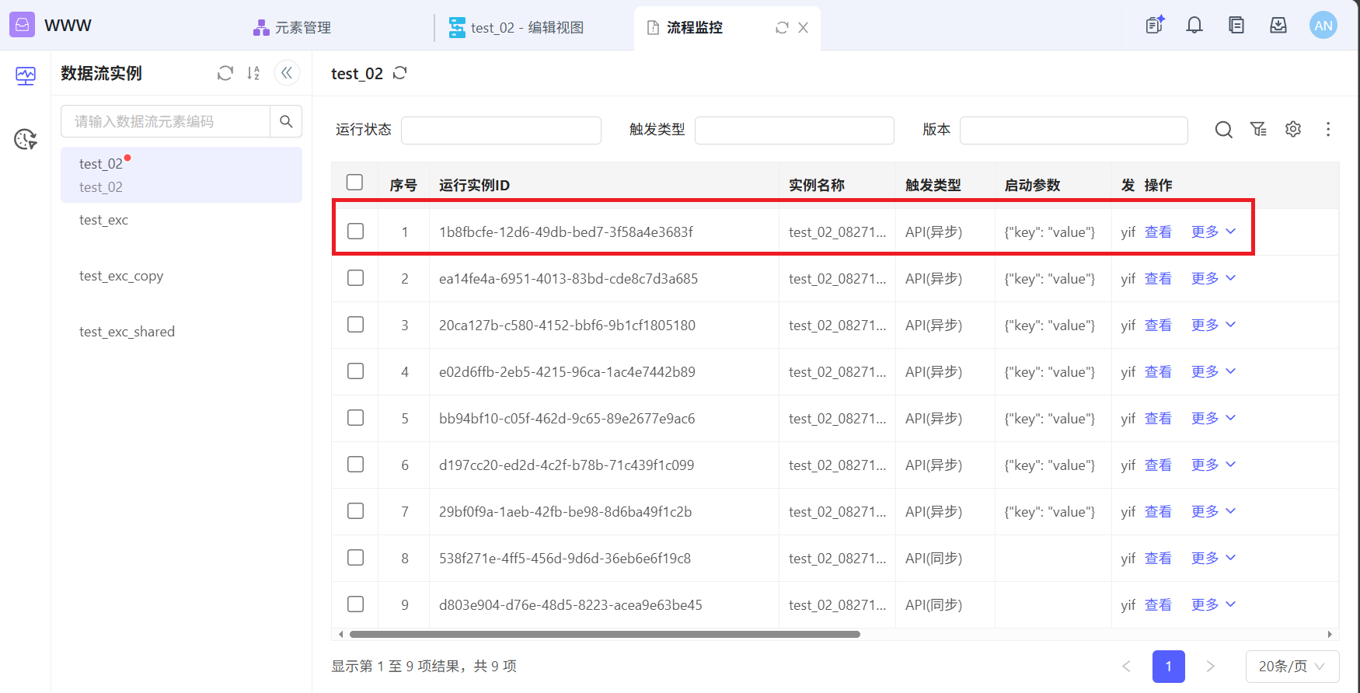Click the A-Z sort icon

tap(253, 73)
